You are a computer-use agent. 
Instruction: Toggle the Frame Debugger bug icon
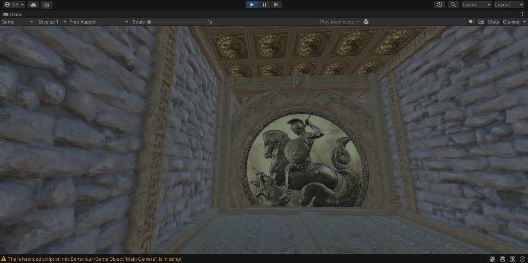(x=366, y=22)
